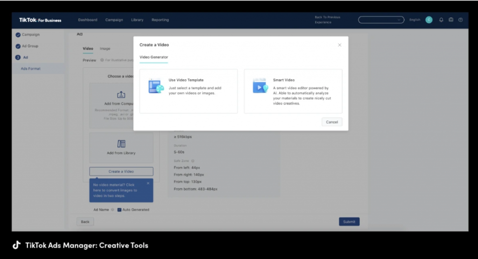The image size is (478, 259).
Task: Click the TikTok For Business logo
Action: point(40,20)
